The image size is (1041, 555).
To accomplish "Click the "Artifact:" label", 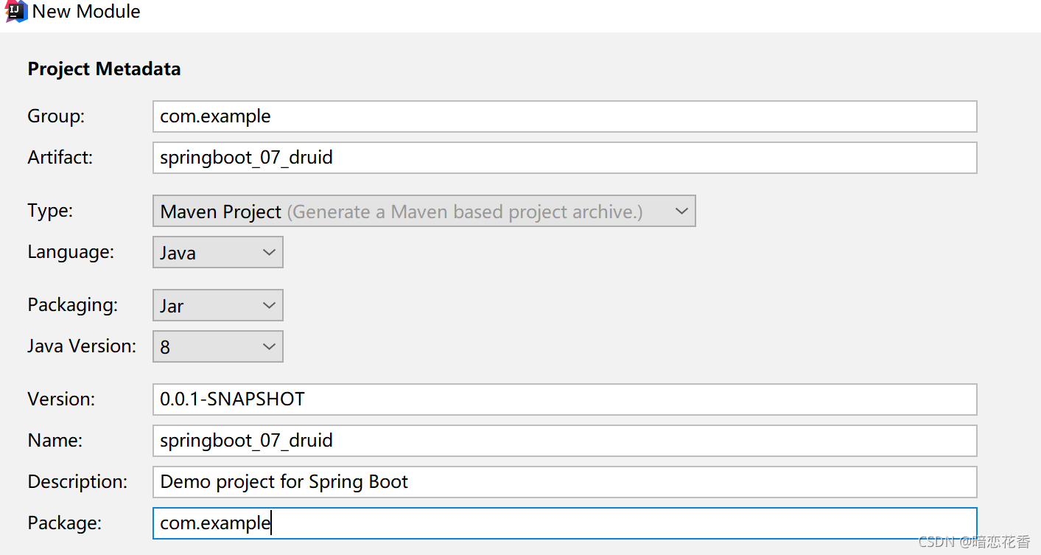I will (x=60, y=158).
